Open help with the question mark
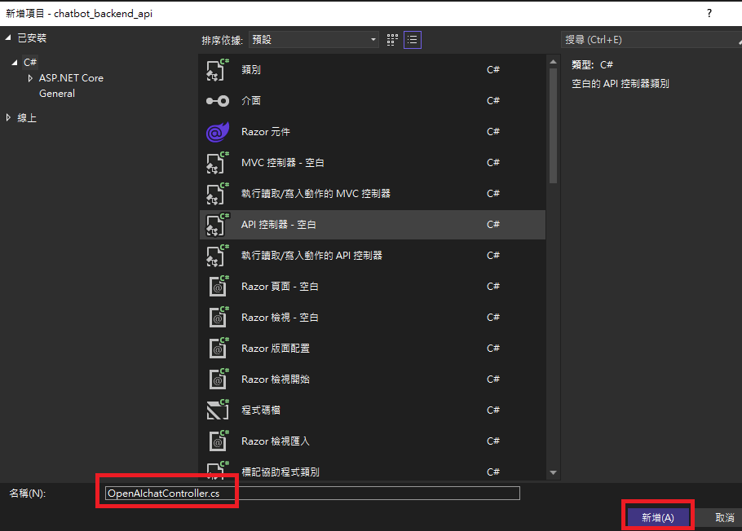Viewport: 742px width, 531px height. click(x=709, y=13)
